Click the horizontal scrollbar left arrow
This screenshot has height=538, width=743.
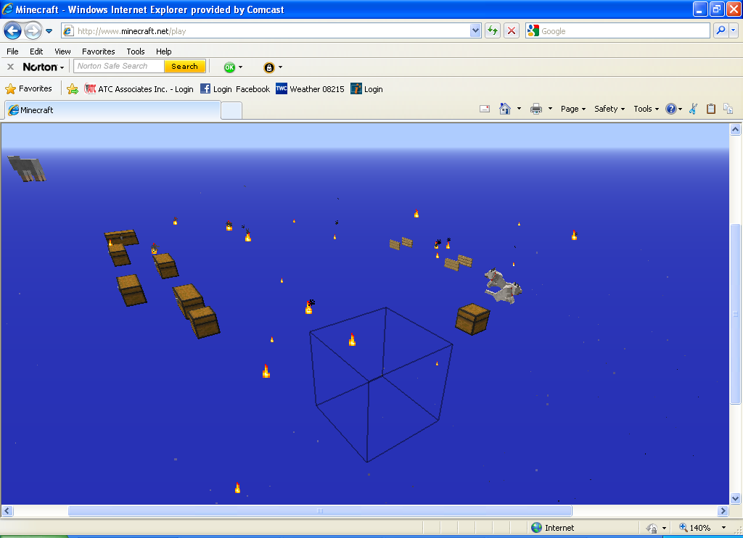click(7, 511)
